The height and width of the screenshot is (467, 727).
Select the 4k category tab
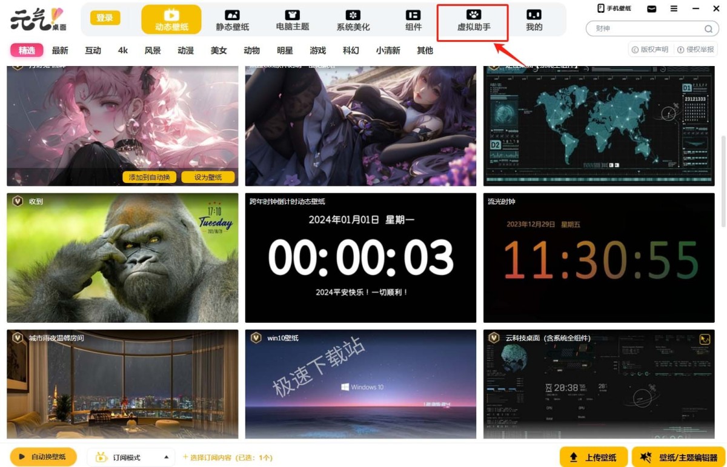(123, 50)
